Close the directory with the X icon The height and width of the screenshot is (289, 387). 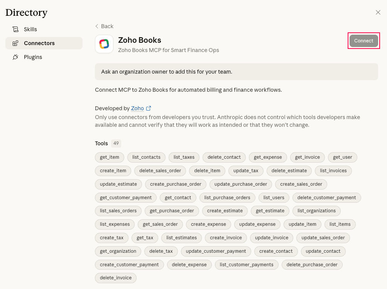pyautogui.click(x=377, y=12)
